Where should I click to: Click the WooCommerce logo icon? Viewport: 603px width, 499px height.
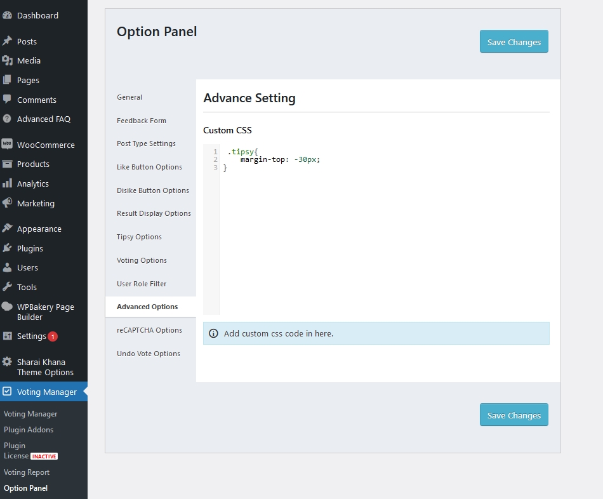pos(8,144)
